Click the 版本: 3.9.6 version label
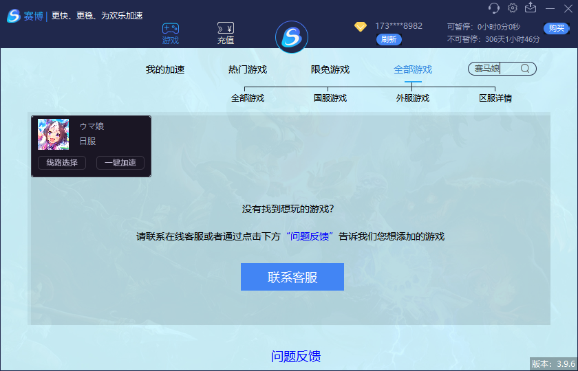Viewport: 578px width, 371px height. click(x=554, y=363)
